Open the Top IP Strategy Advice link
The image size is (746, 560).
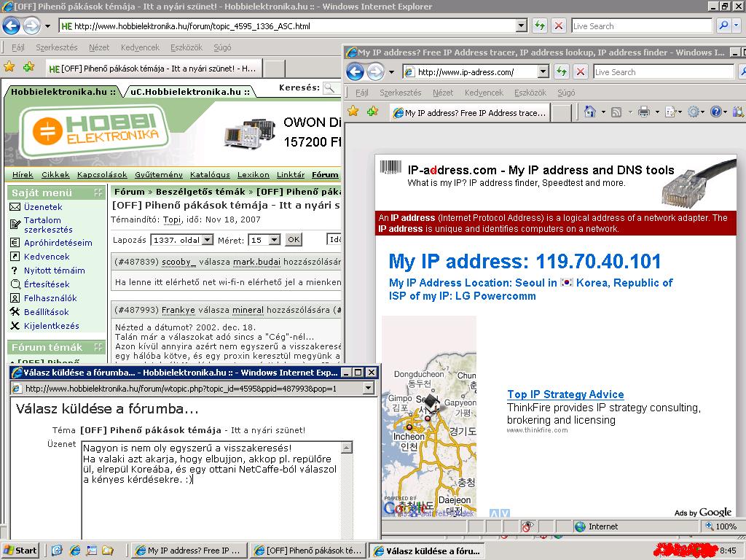(x=565, y=394)
